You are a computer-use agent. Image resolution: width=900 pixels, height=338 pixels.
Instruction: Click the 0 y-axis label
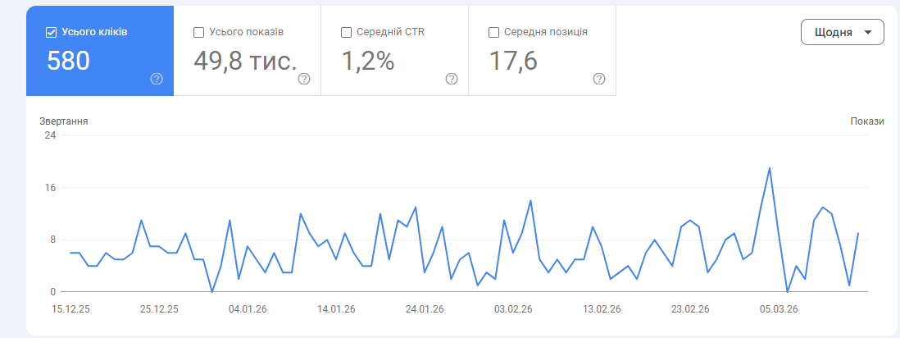(52, 292)
